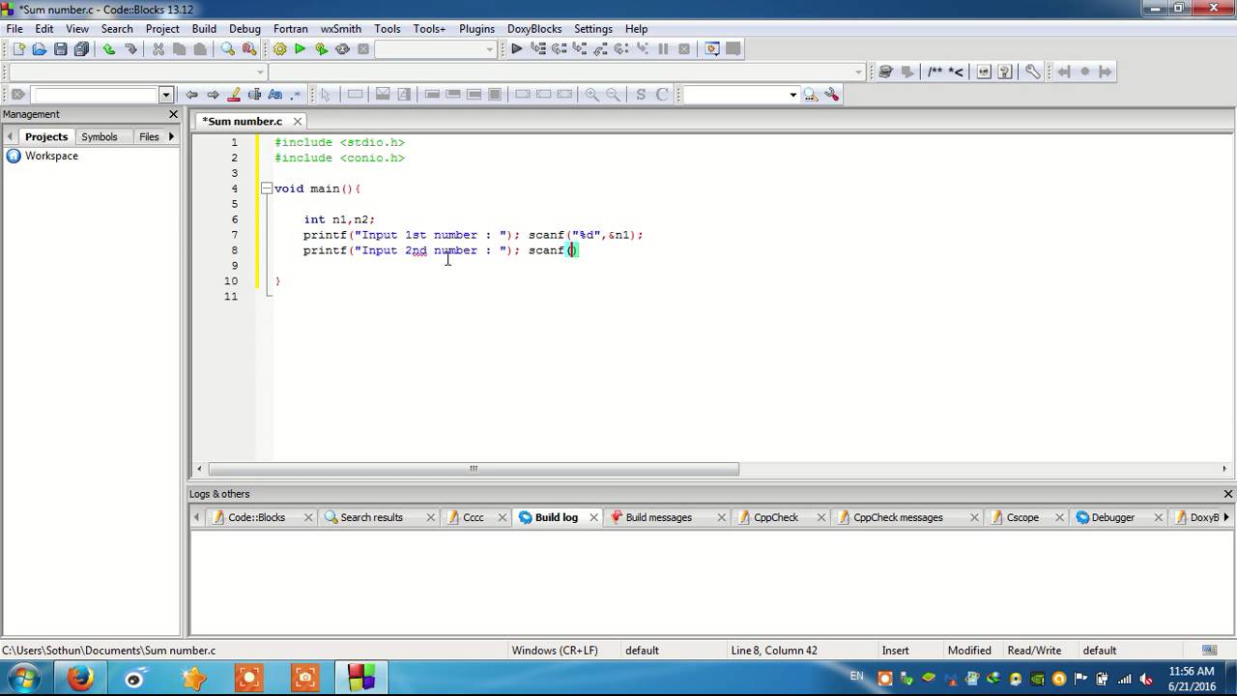Open the Settings menu
1237x696 pixels.
point(592,29)
